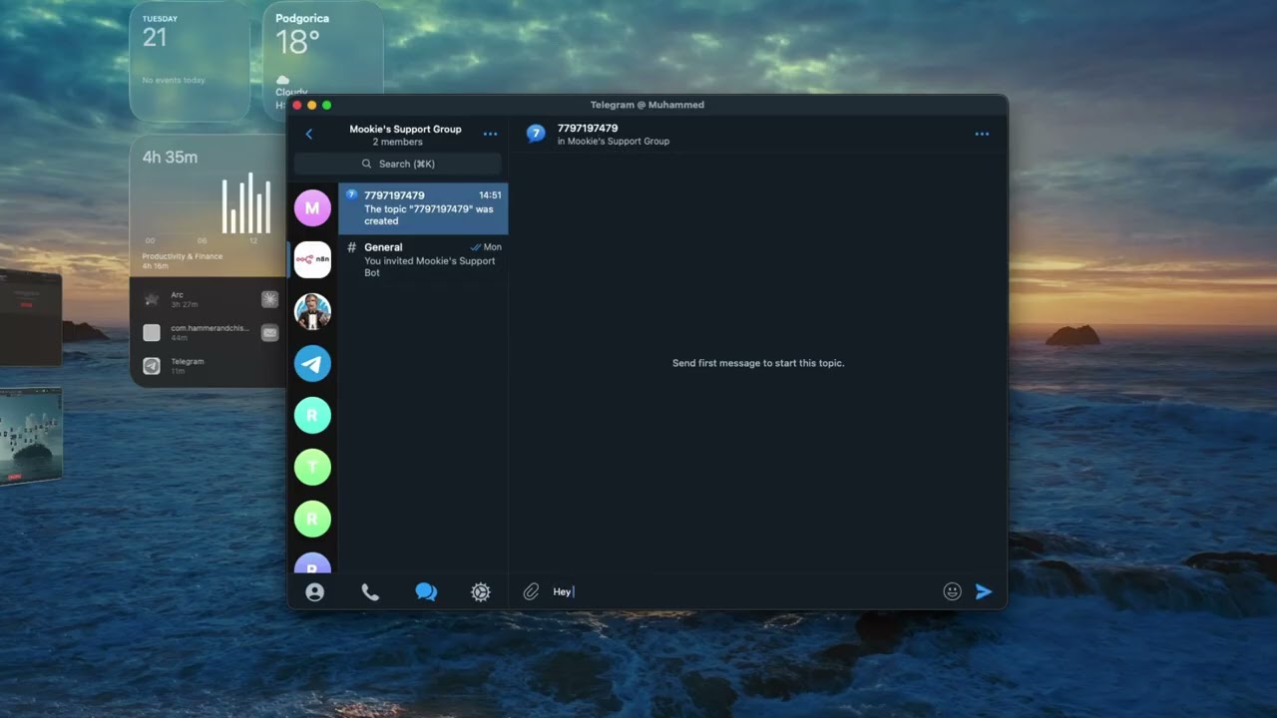Click 'You invited Mookie's Support Bot' preview

pos(430,266)
